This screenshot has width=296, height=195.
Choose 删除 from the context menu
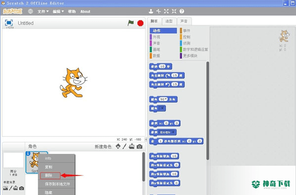point(50,176)
